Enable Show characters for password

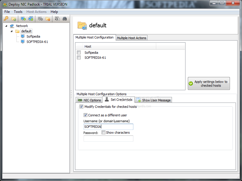pos(103,133)
